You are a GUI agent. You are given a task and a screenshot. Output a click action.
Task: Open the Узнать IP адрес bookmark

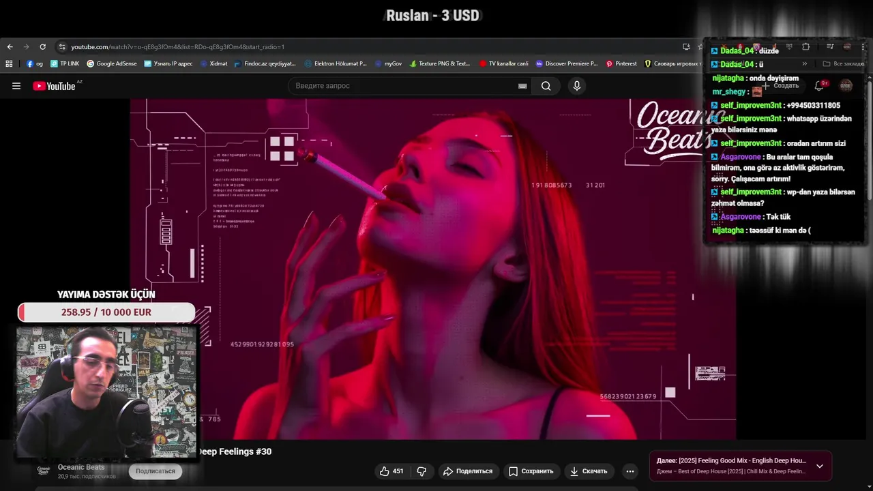pyautogui.click(x=168, y=63)
